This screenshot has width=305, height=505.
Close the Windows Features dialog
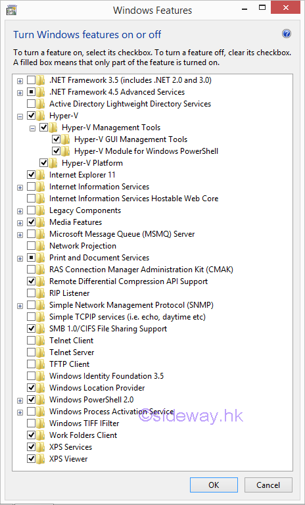[x=285, y=7]
